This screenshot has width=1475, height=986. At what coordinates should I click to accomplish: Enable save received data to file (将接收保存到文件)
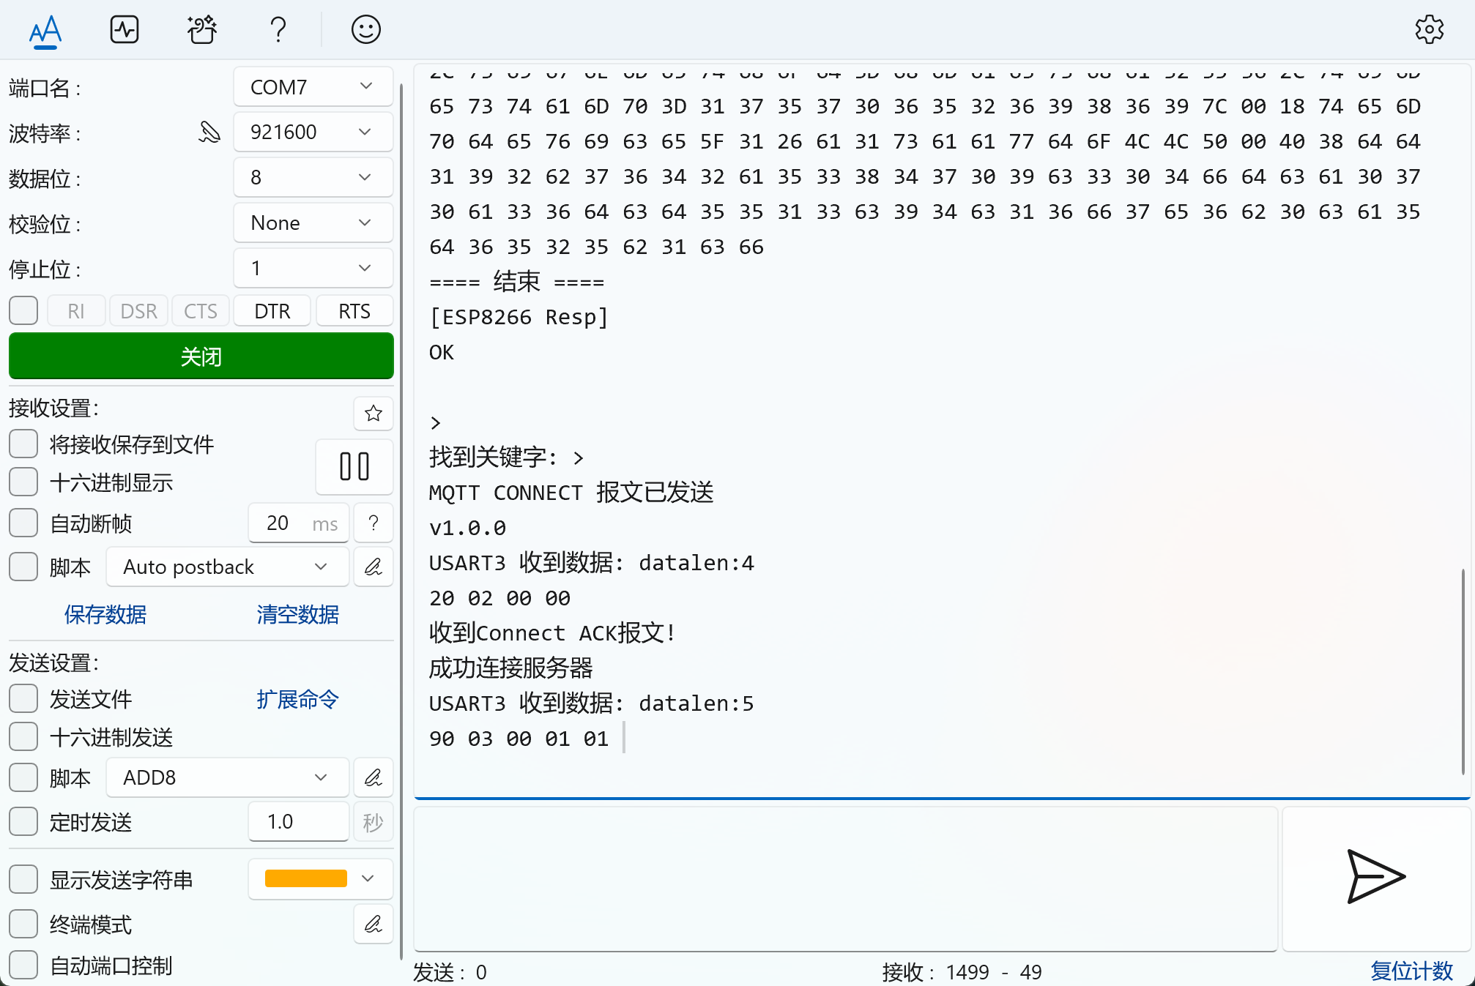(x=23, y=444)
